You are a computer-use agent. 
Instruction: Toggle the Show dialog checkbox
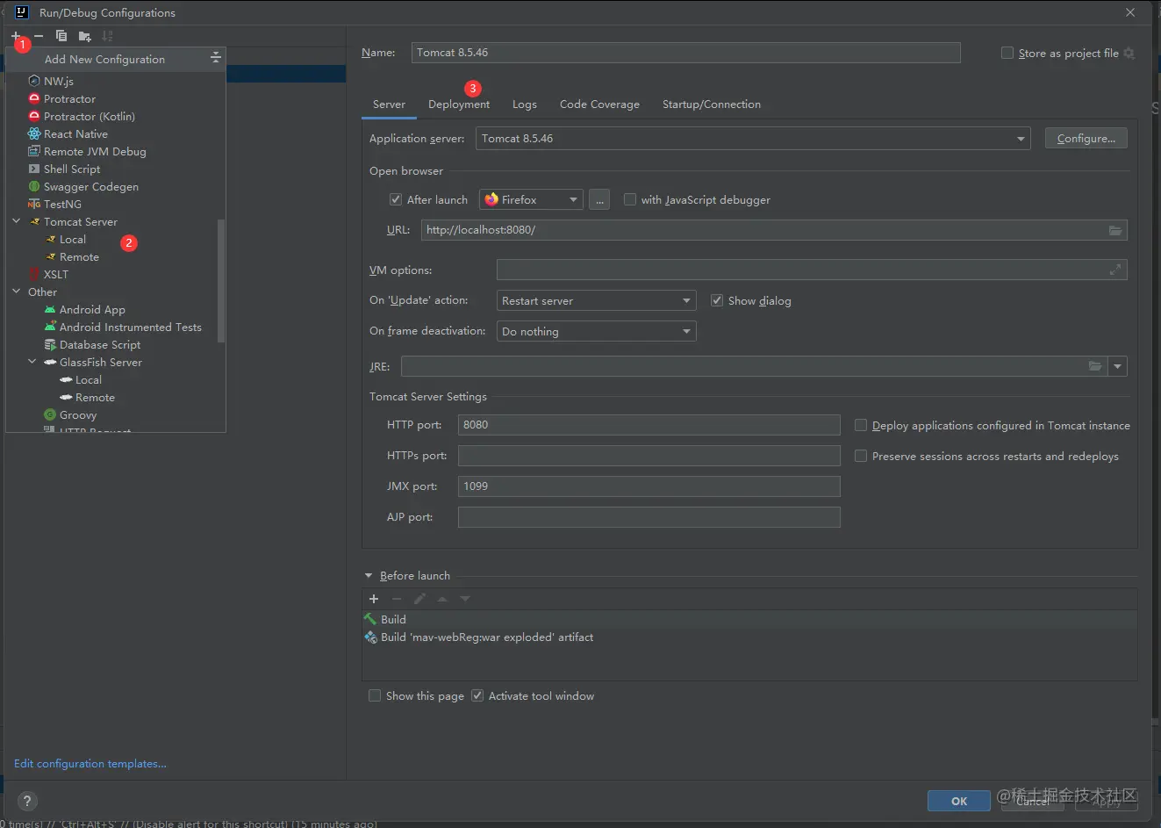[x=717, y=300]
